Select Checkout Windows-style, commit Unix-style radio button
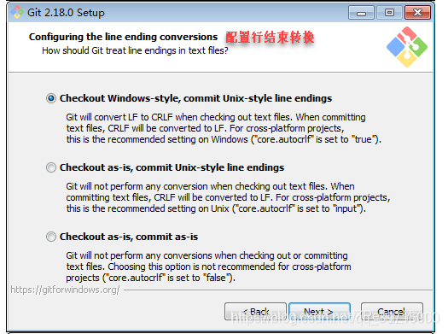448x334 pixels. pyautogui.click(x=51, y=98)
